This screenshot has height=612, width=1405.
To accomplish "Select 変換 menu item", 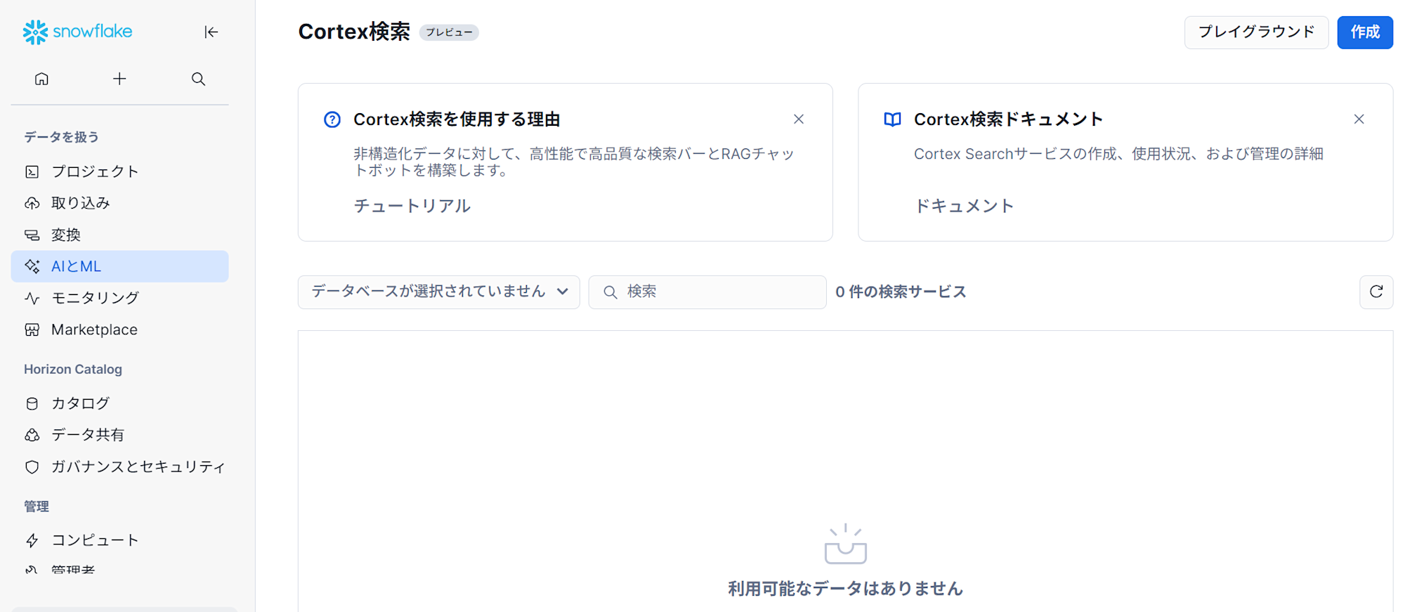I will (119, 235).
